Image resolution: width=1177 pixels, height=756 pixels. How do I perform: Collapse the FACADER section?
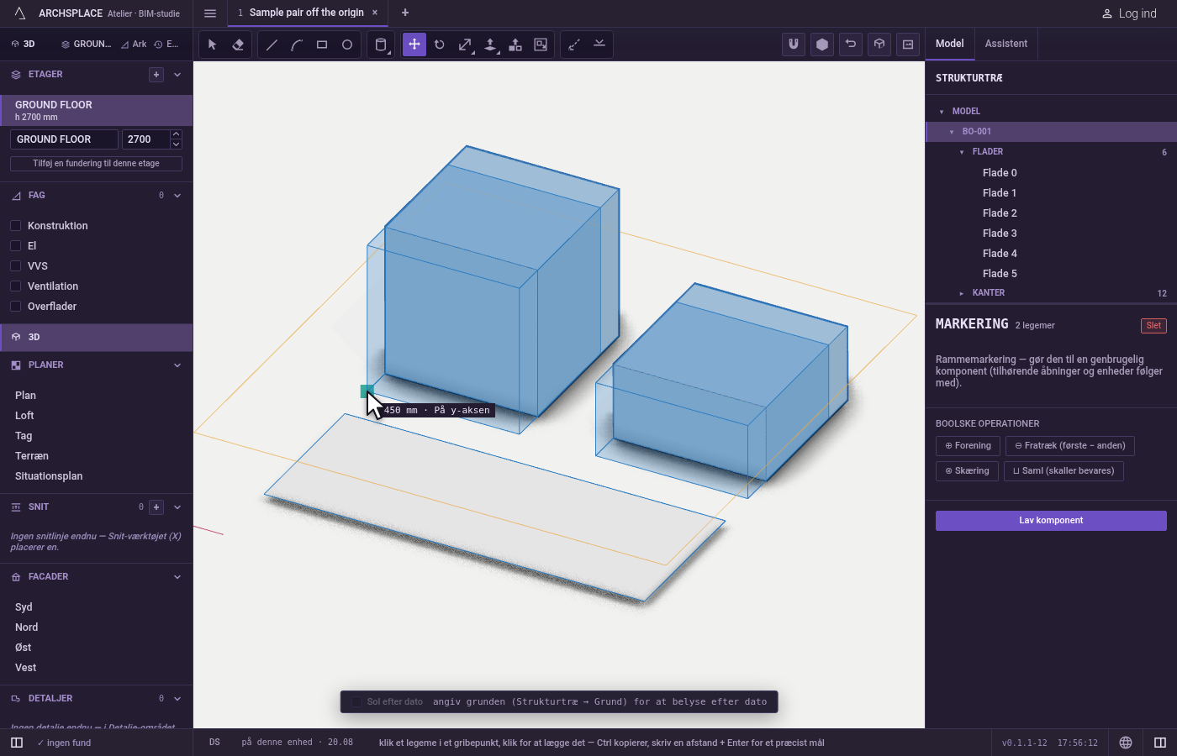[x=177, y=577]
